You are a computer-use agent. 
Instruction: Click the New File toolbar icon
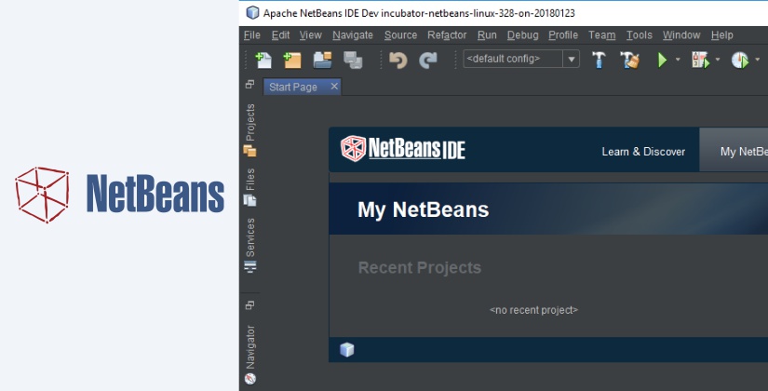(264, 60)
